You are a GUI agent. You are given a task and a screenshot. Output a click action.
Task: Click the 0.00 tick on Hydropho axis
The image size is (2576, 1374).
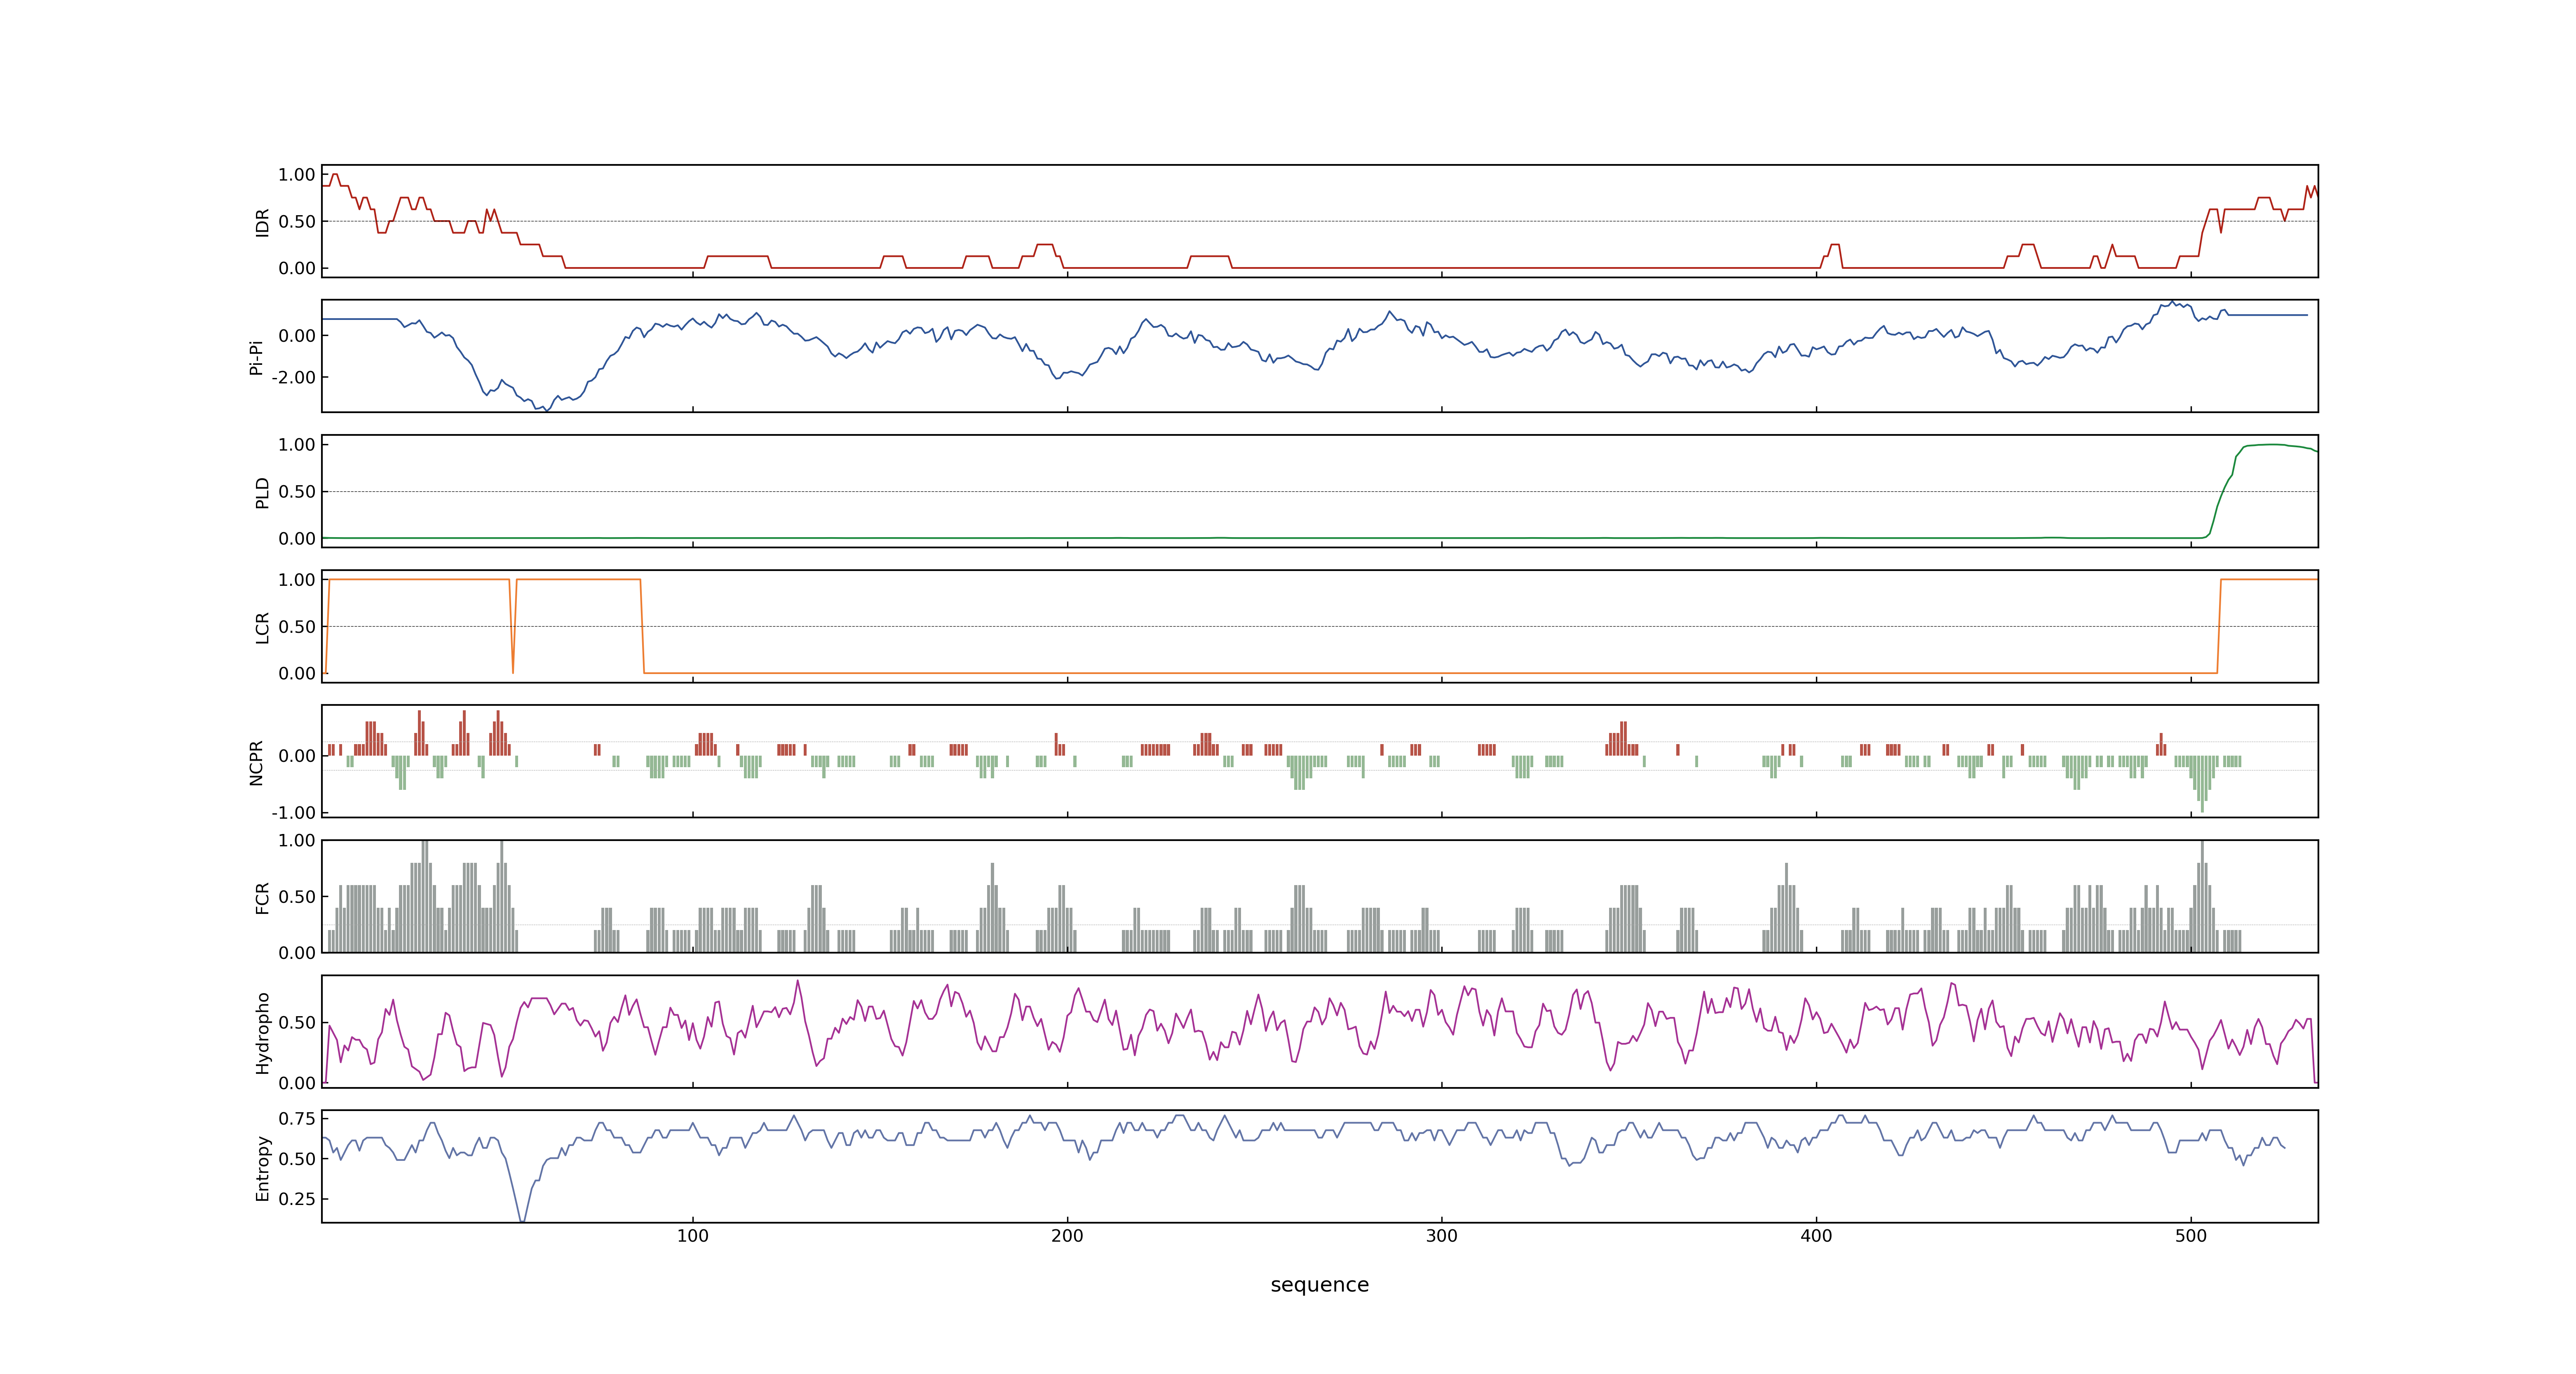coord(297,1083)
